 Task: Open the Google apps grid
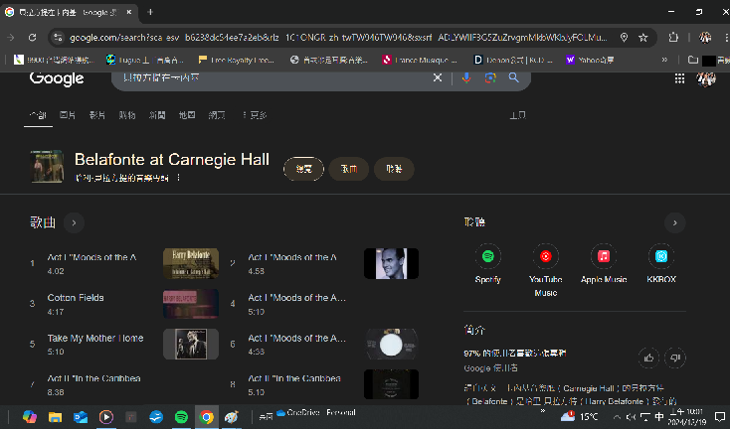[679, 78]
